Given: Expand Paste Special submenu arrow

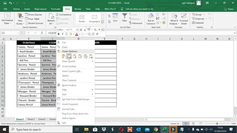Looking at the screenshot, I should pyautogui.click(x=92, y=61).
